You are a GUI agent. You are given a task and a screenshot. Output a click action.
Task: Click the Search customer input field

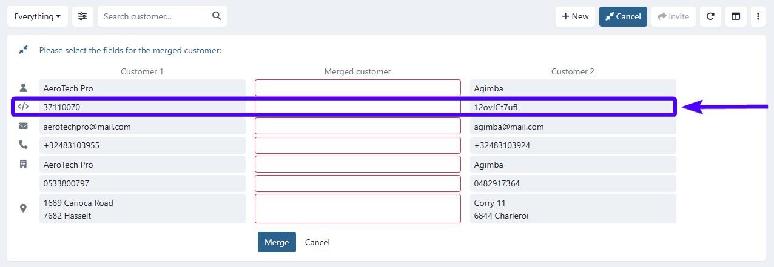tap(155, 16)
